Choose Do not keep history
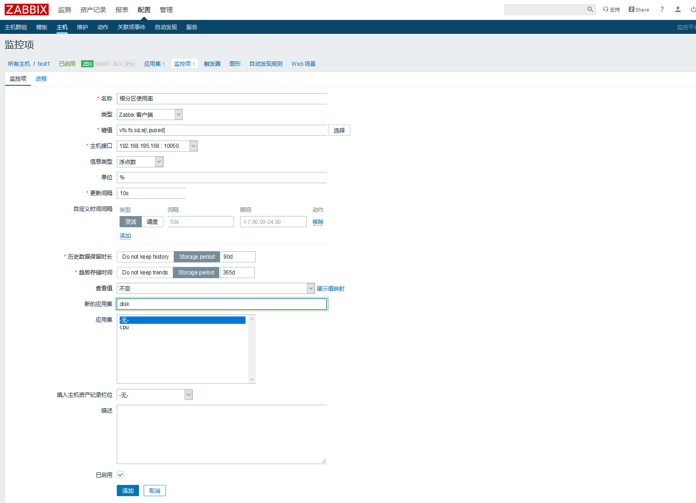Screen dimensions: 696x503 tap(146, 257)
